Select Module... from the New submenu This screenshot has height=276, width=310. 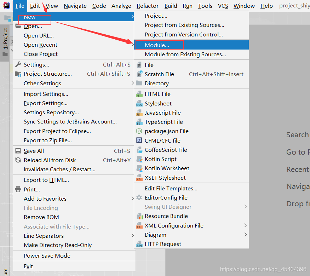pyautogui.click(x=191, y=45)
